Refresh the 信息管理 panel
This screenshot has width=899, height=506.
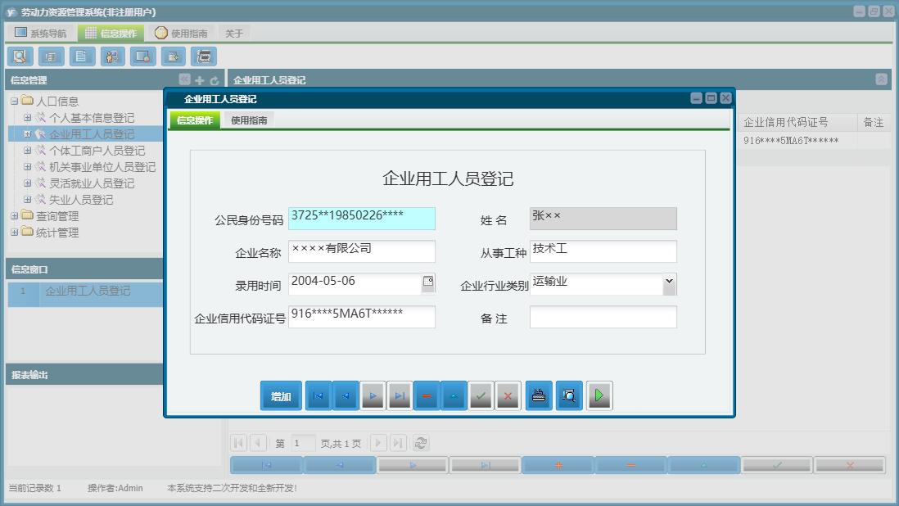click(x=215, y=80)
